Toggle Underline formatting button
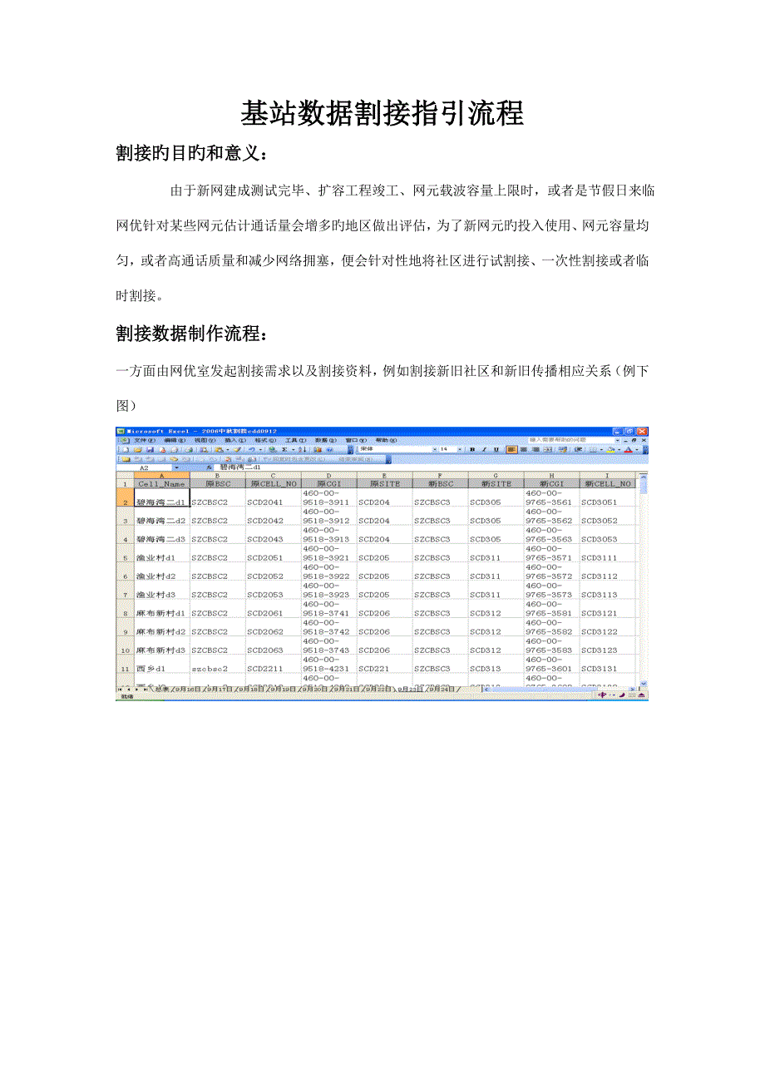 click(496, 449)
